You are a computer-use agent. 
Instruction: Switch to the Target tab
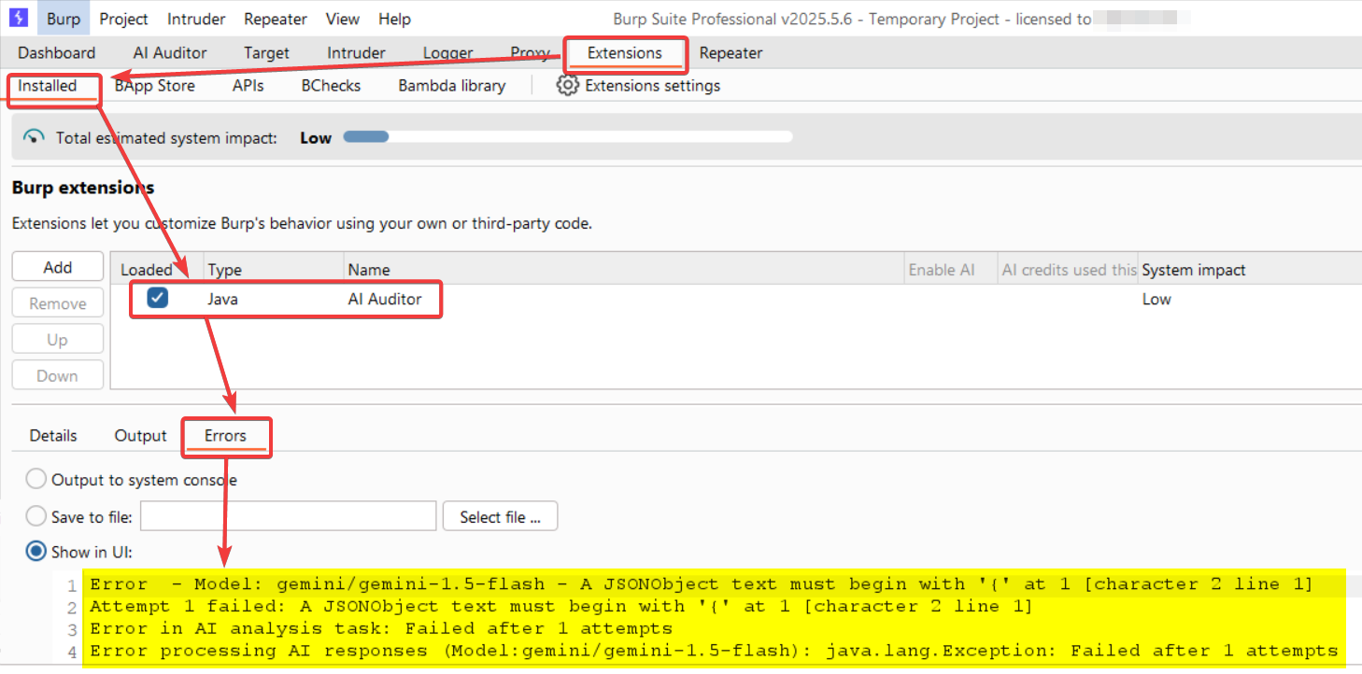click(267, 53)
